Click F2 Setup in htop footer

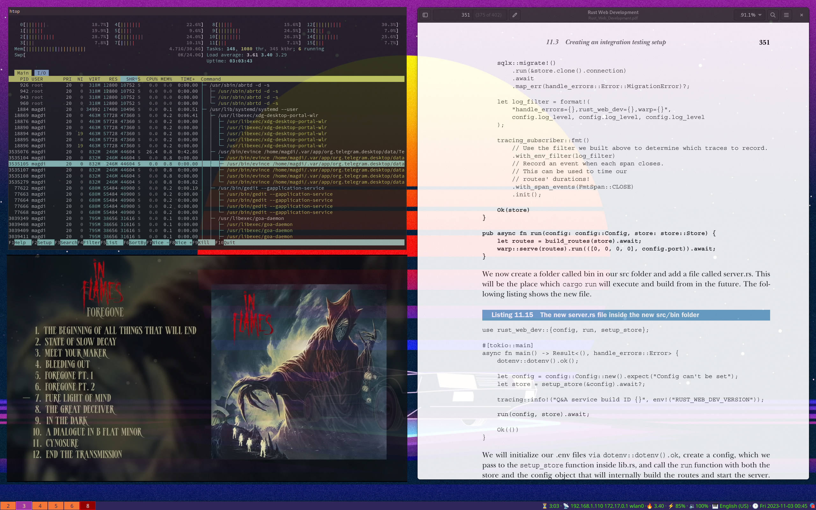point(44,243)
